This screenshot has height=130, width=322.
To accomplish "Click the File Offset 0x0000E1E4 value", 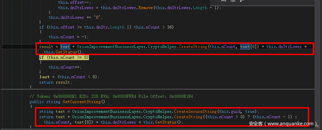I will [x=181, y=96].
